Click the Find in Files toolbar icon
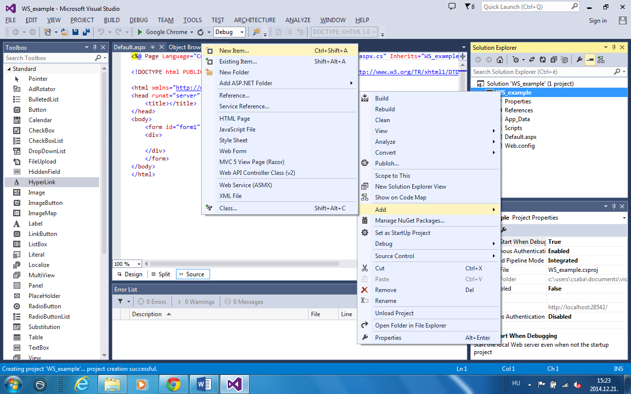 click(256, 32)
